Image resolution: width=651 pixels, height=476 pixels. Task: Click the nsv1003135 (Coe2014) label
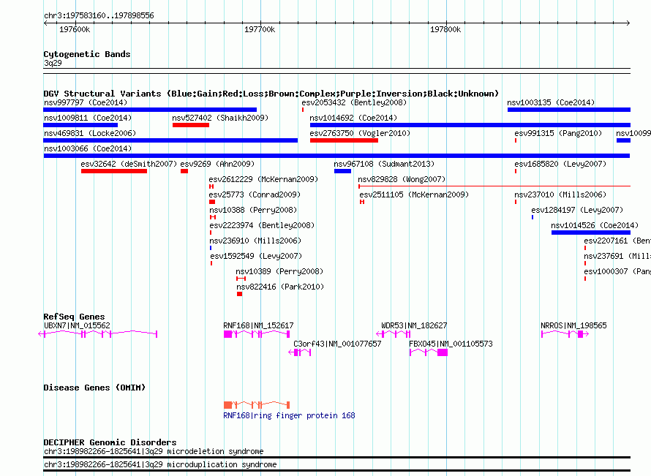coord(551,102)
